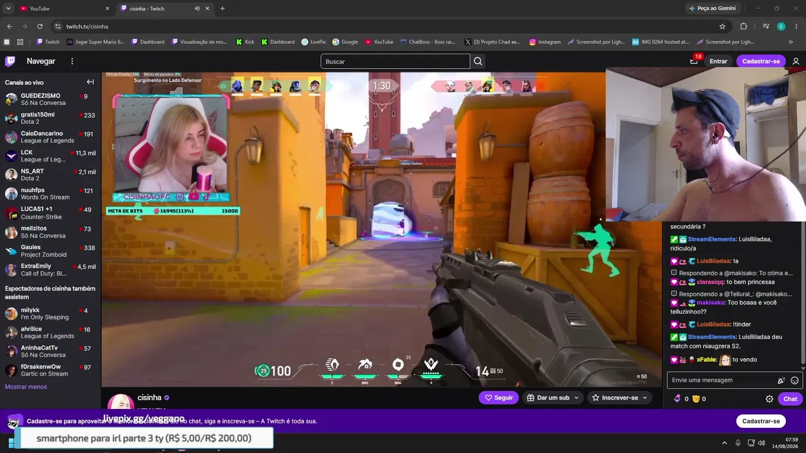Open the Twitch bookmark
The width and height of the screenshot is (806, 453).
pos(47,42)
